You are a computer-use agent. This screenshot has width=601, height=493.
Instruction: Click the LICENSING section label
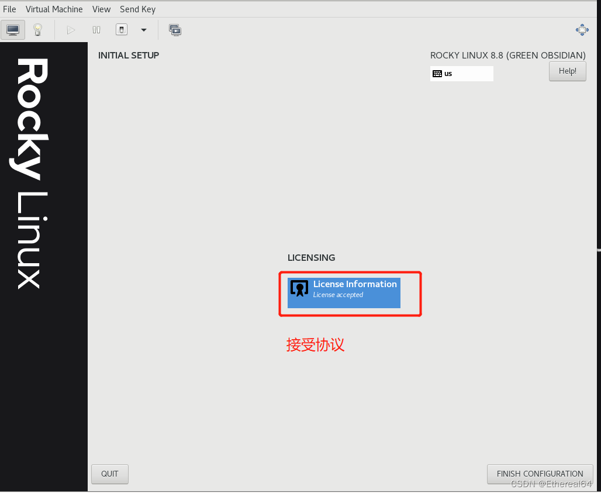pyautogui.click(x=311, y=258)
